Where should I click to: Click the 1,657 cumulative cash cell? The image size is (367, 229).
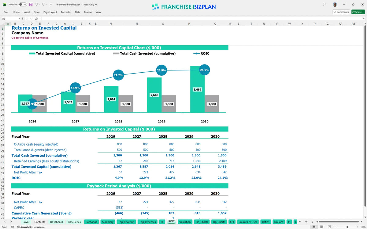click(222, 213)
